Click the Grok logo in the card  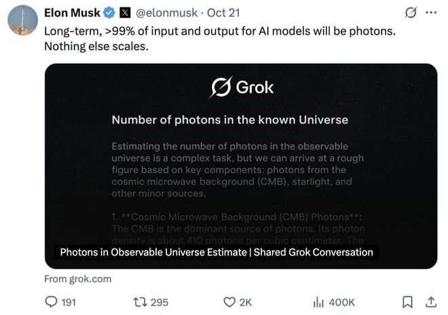[x=242, y=87]
